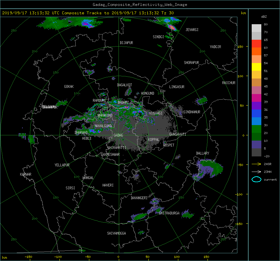This screenshot has width=280, height=261.
Task: Click the DHARWAD city label
Action: (x=81, y=133)
